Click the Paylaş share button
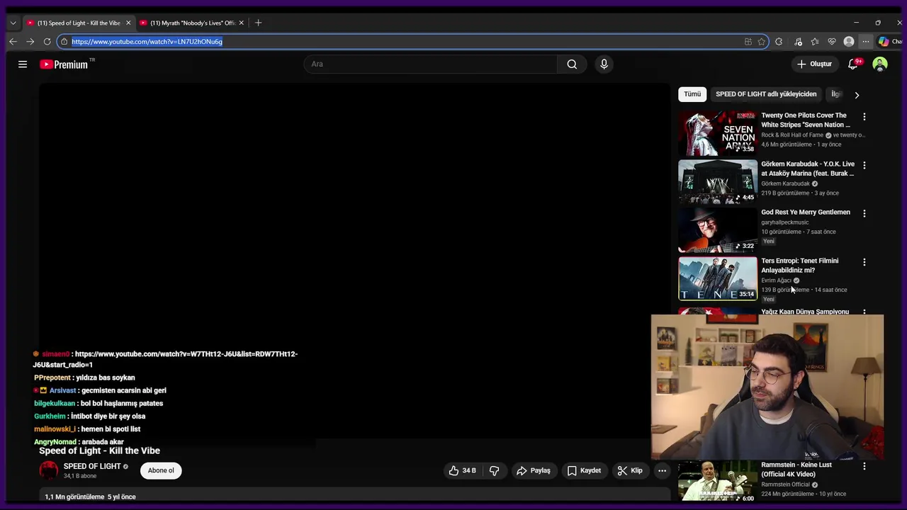The image size is (907, 510). [x=533, y=470]
